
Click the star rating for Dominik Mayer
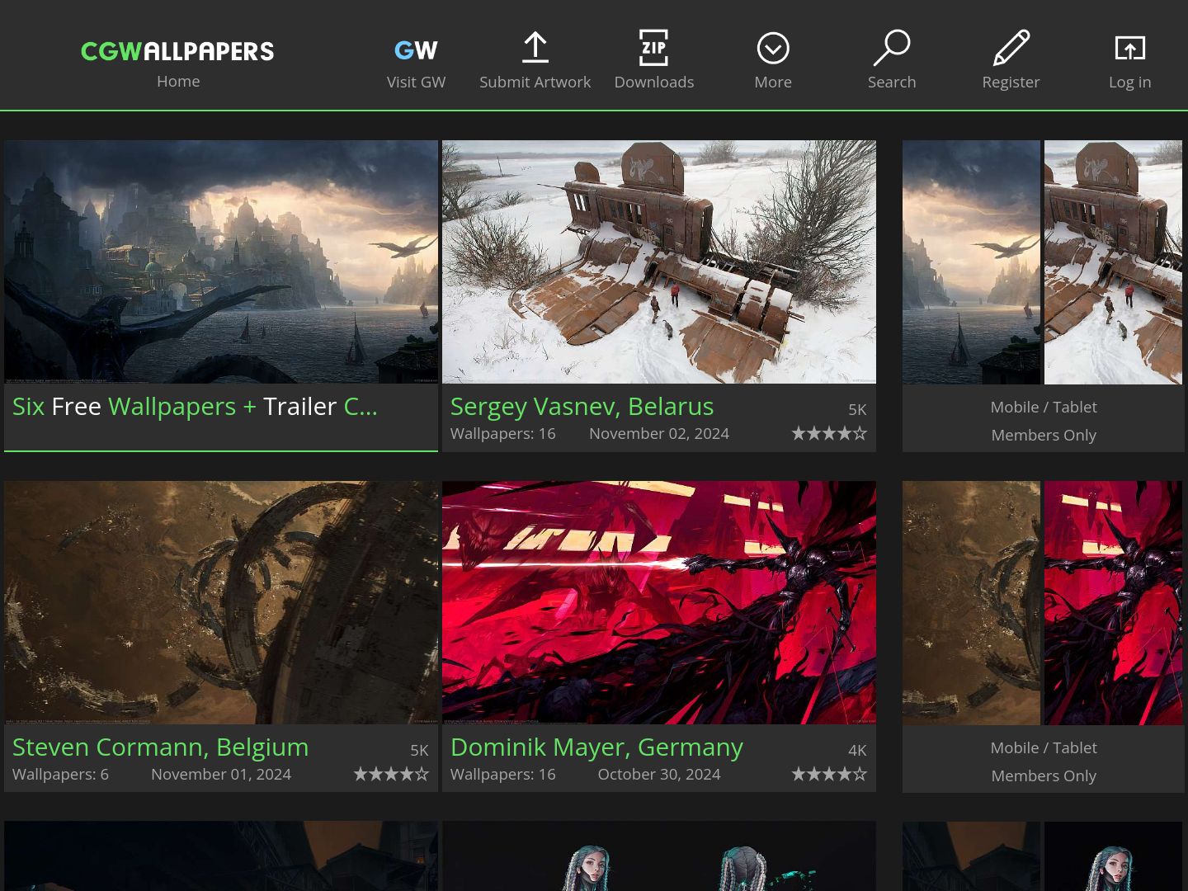click(829, 774)
